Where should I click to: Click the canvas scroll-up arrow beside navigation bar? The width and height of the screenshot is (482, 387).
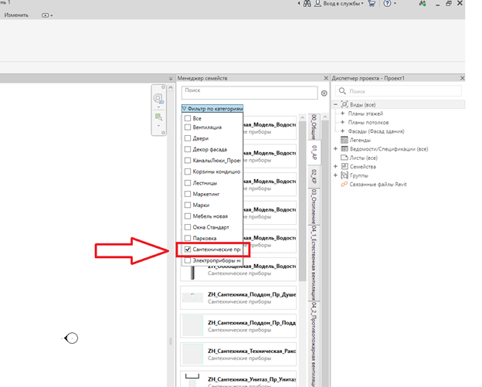coord(171,87)
